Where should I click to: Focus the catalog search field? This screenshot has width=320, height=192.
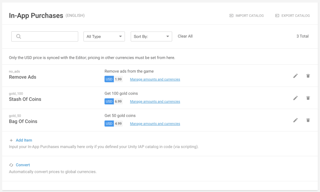pyautogui.click(x=49, y=37)
